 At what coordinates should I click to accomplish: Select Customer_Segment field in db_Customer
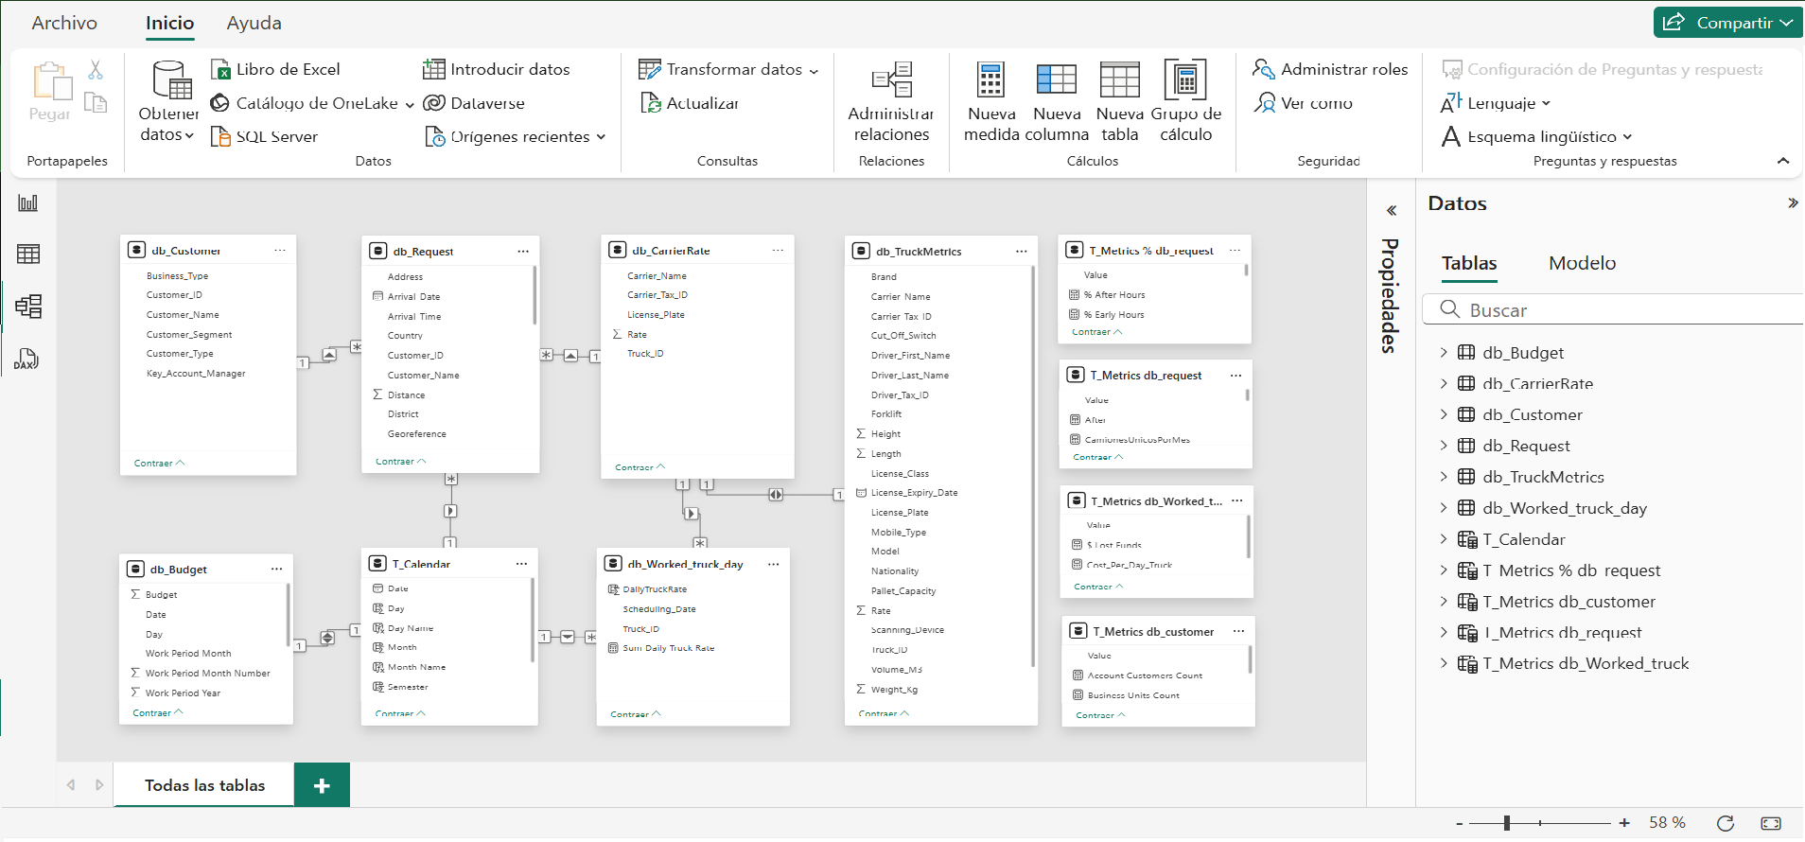189,335
